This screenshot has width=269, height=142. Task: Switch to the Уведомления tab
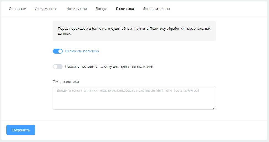pos(46,9)
